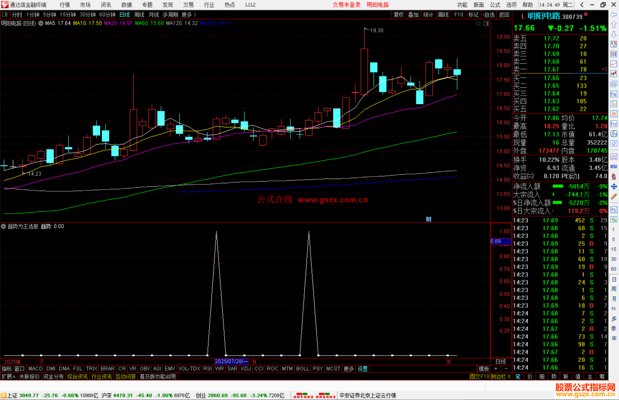Viewport: 619px width, 400px height.
Task: Select the KDJ indicator tab
Action: click(246, 369)
